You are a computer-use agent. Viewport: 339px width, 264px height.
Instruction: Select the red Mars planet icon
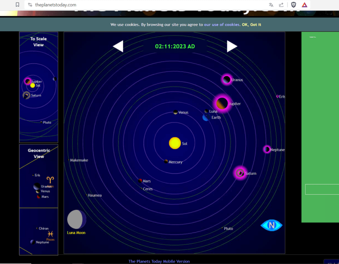pos(140,181)
